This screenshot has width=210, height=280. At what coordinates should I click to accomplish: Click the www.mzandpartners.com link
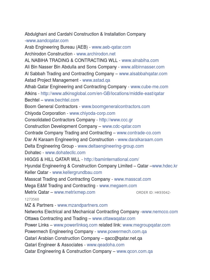tap(82, 205)
